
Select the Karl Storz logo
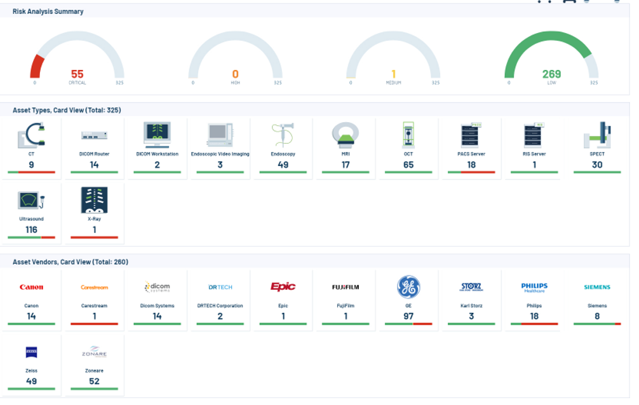point(471,287)
